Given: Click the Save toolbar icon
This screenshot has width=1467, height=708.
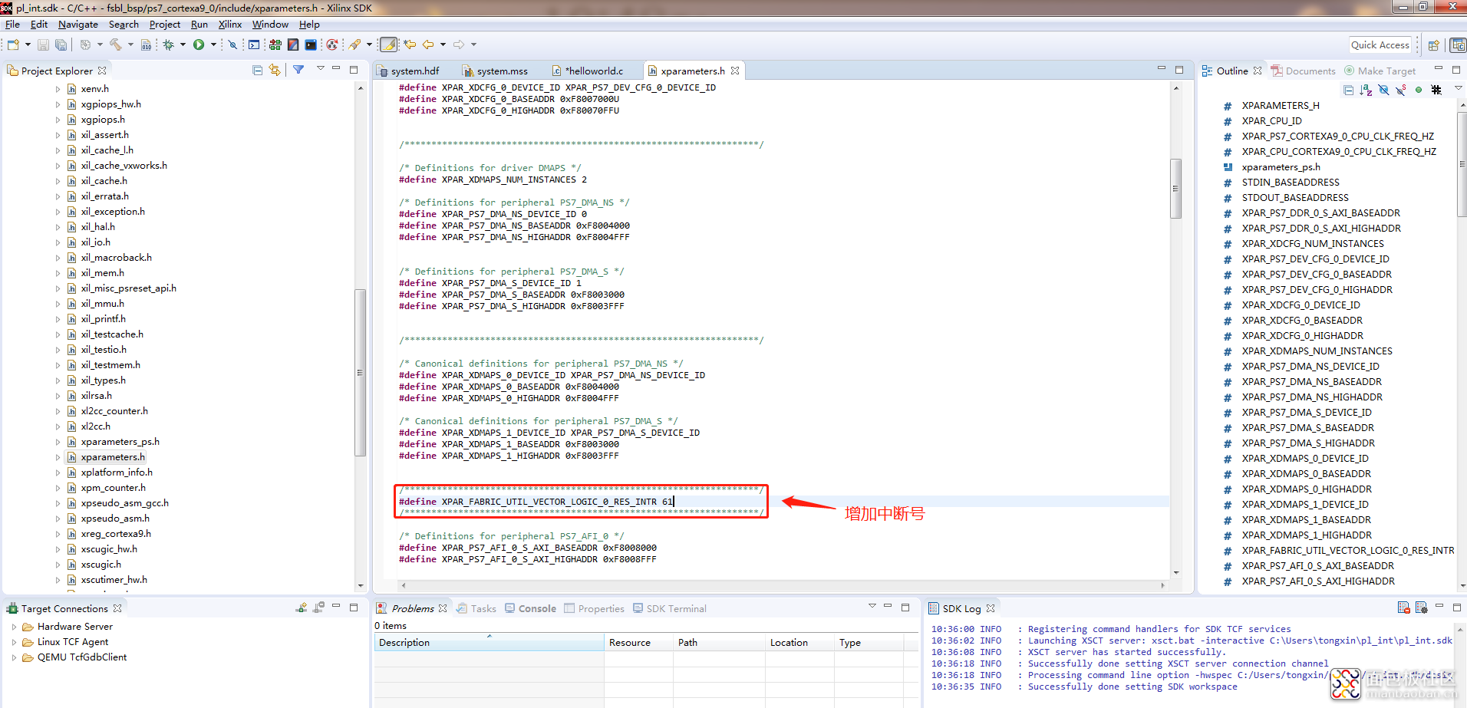Looking at the screenshot, I should (x=43, y=44).
